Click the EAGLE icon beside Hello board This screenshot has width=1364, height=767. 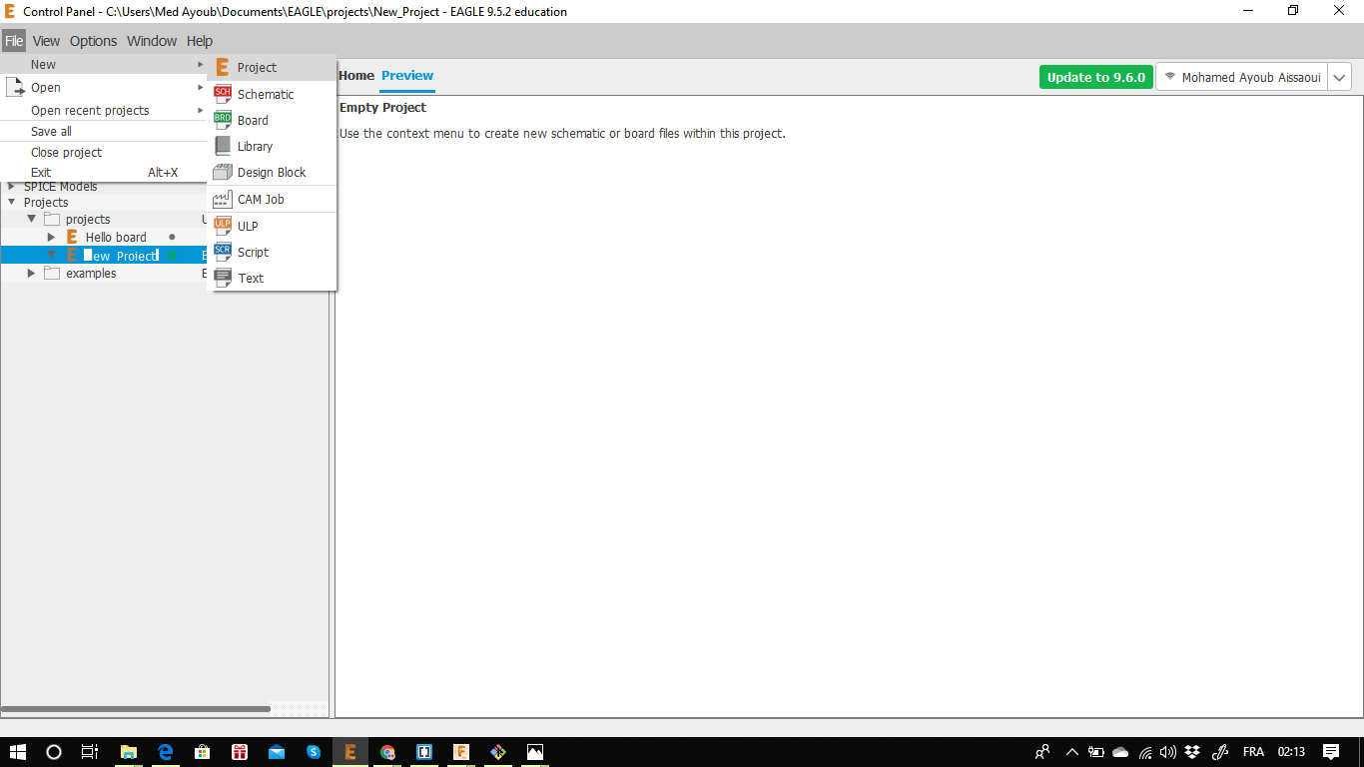(72, 237)
